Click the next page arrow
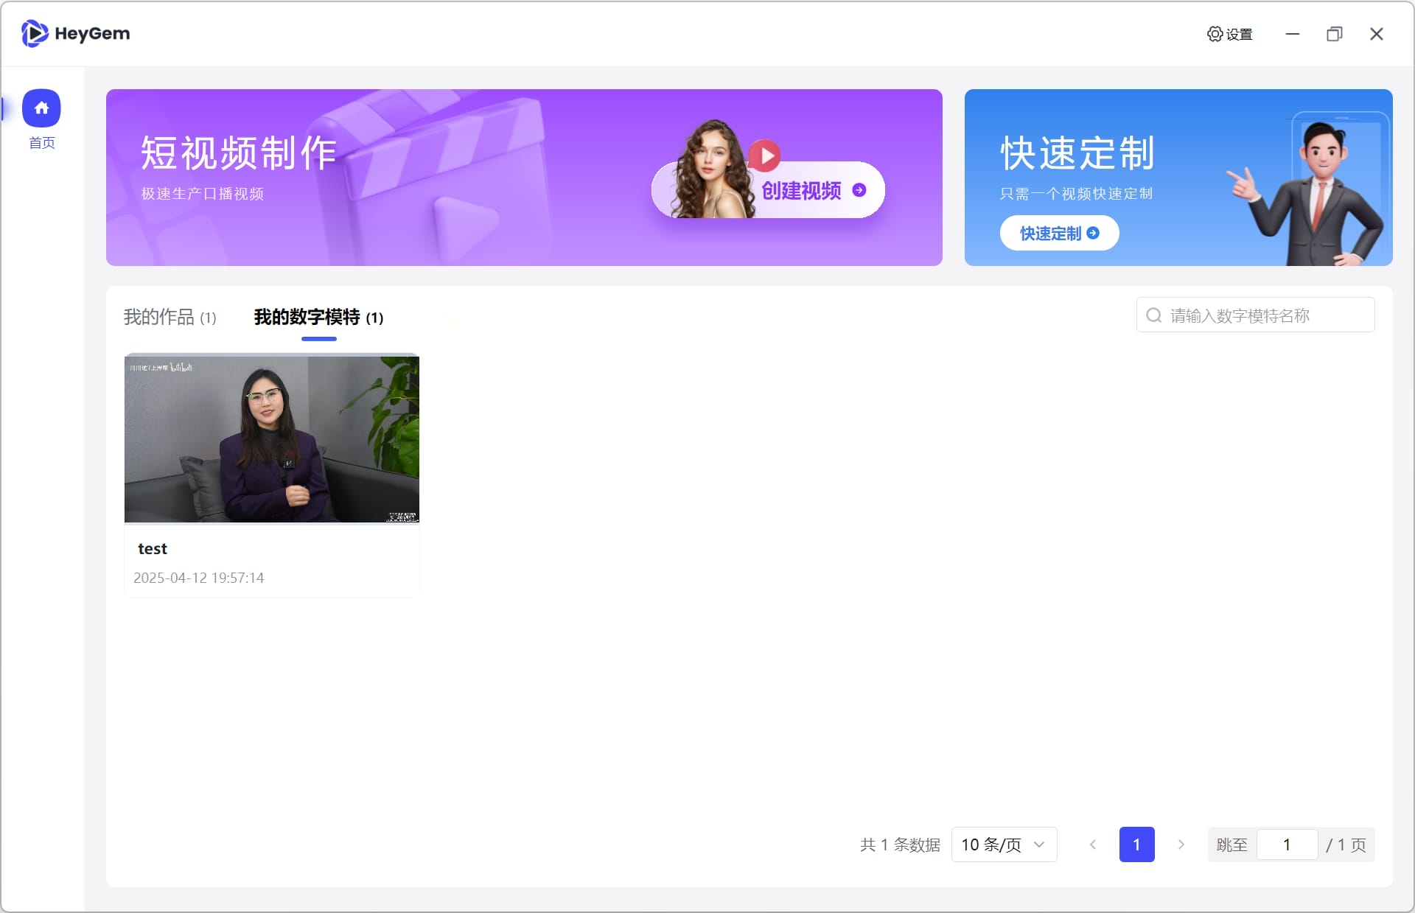This screenshot has width=1415, height=913. (x=1181, y=844)
